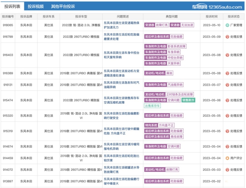Screen dimensions: 246x188
Task: Select complaint number 916403
Action: [x=8, y=55]
